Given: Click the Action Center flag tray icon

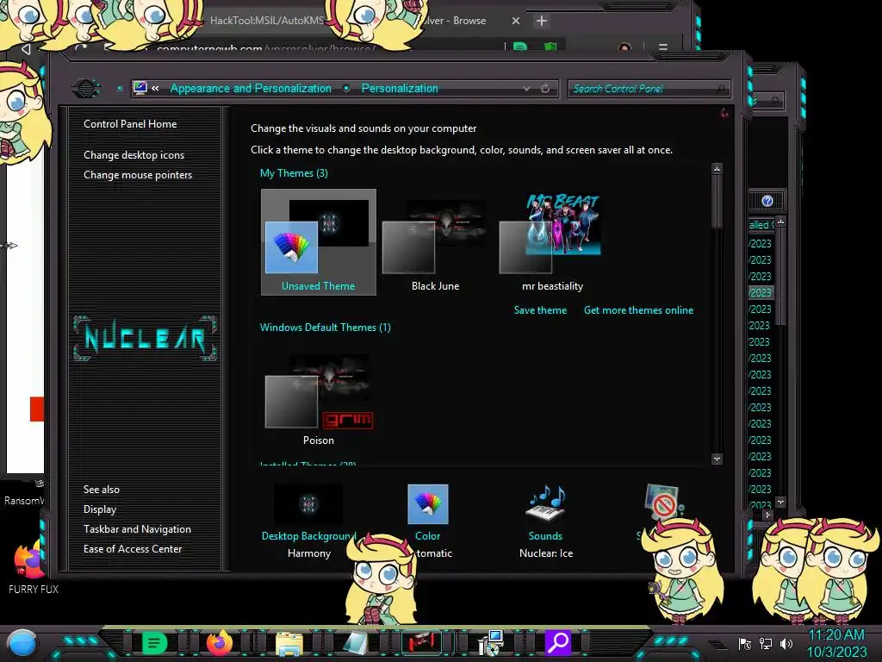Looking at the screenshot, I should pyautogui.click(x=745, y=643).
